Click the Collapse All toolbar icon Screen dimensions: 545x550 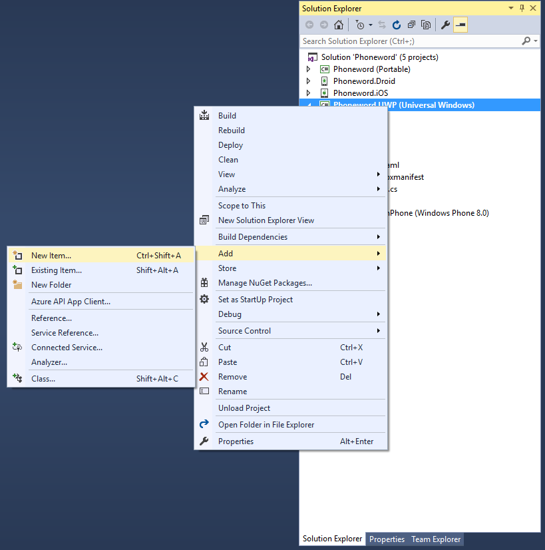[x=411, y=25]
